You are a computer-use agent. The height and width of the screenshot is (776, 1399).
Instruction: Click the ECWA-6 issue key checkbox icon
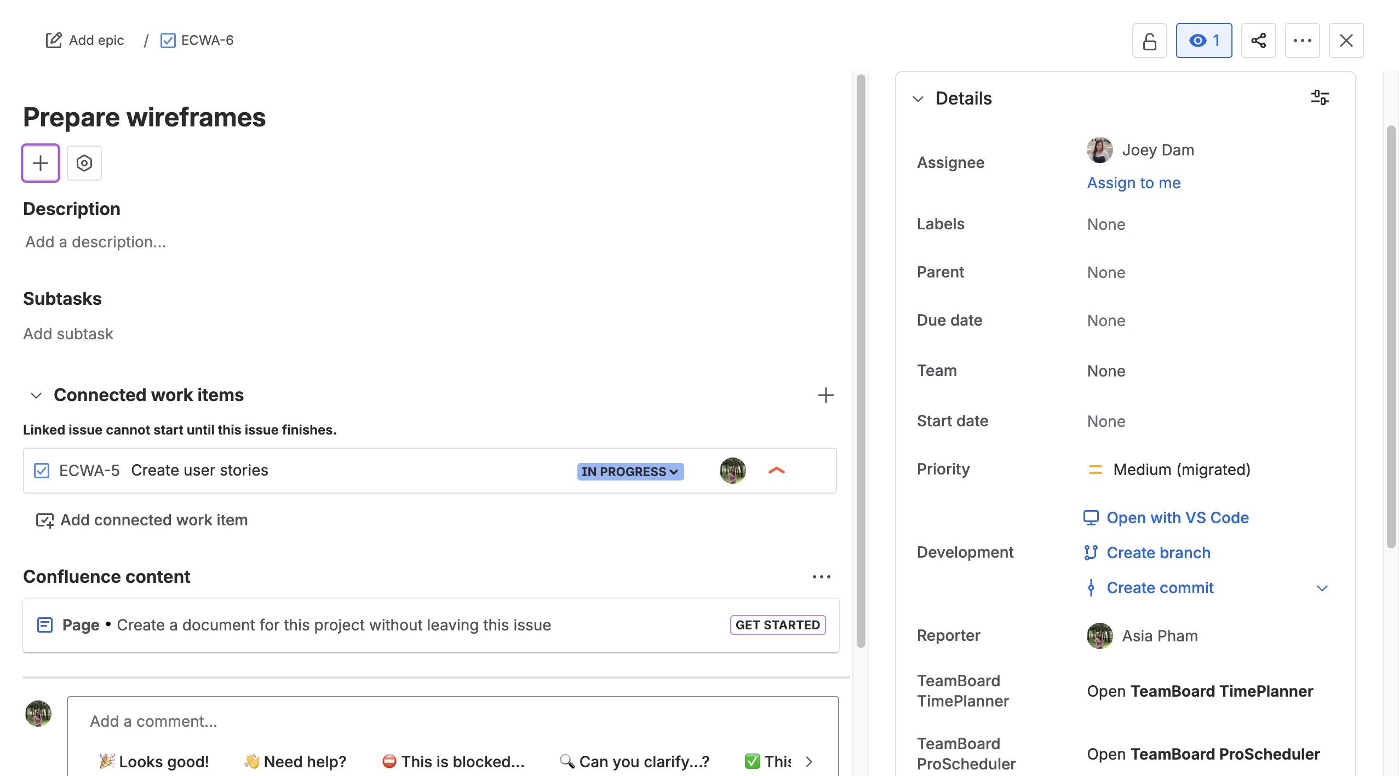[168, 40]
